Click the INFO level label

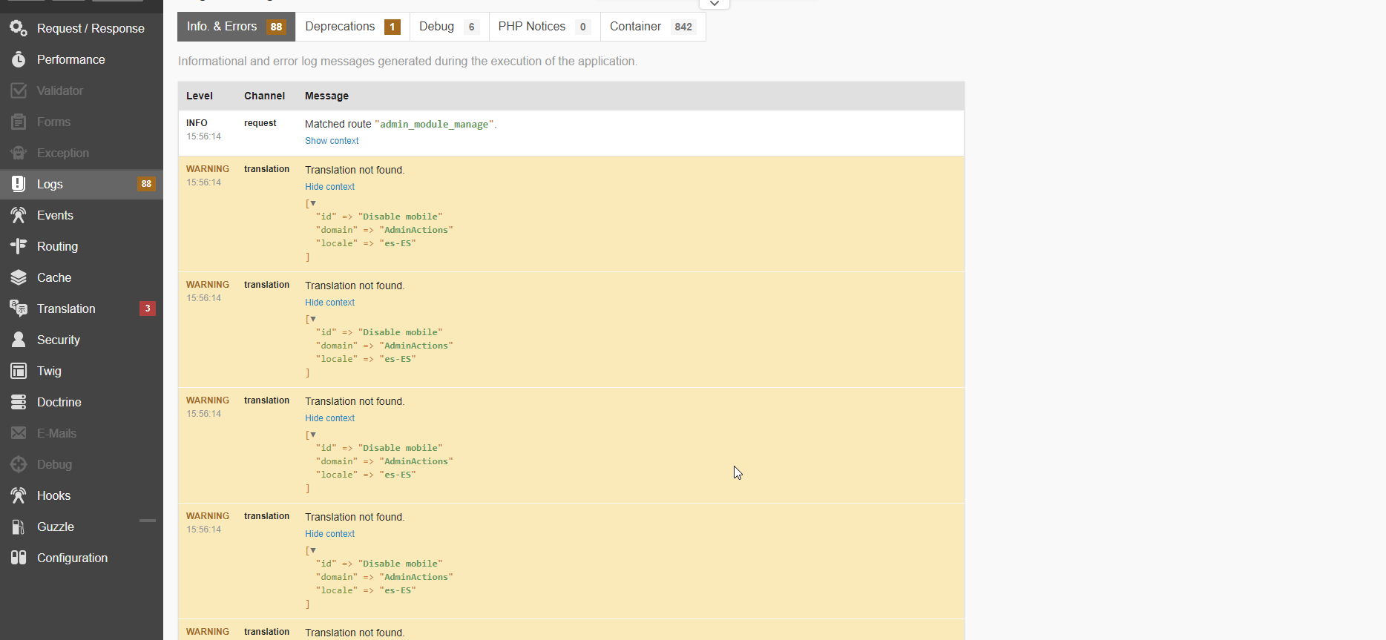coord(197,123)
